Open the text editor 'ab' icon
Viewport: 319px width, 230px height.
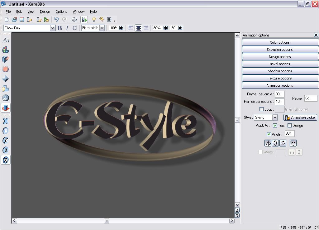coord(74,20)
